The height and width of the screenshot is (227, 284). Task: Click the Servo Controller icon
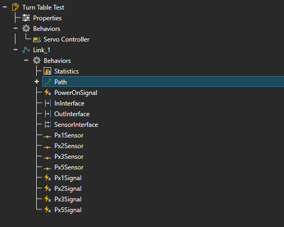[x=37, y=39]
